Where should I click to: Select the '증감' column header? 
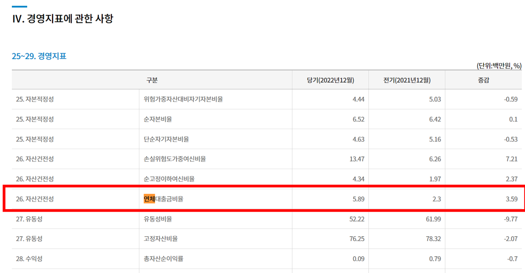tap(483, 80)
